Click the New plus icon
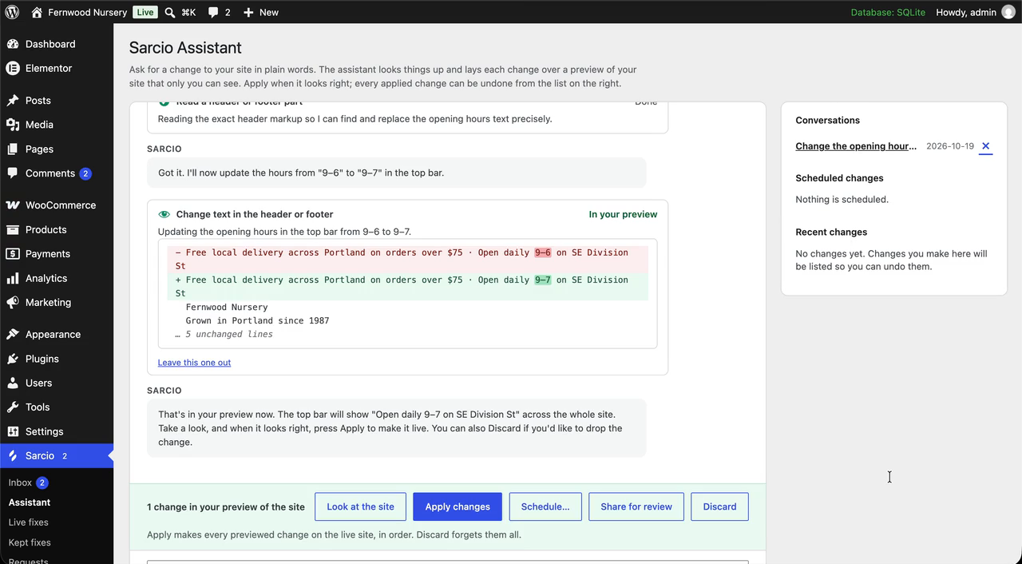 pyautogui.click(x=248, y=12)
